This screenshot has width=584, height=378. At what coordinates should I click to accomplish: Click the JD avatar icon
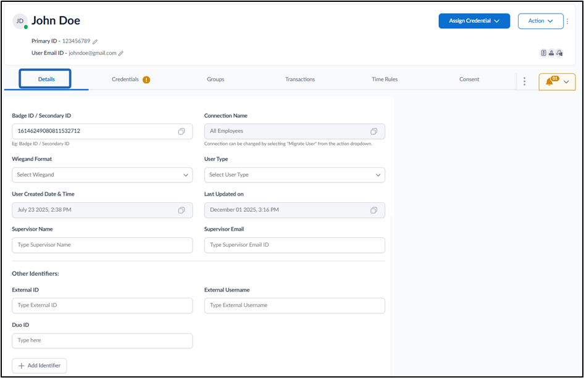click(x=20, y=21)
